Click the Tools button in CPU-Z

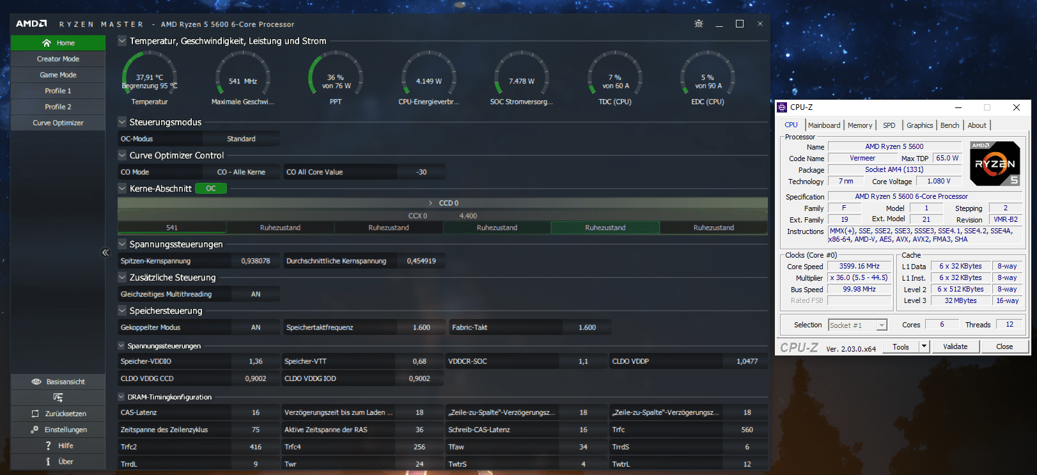click(x=901, y=347)
